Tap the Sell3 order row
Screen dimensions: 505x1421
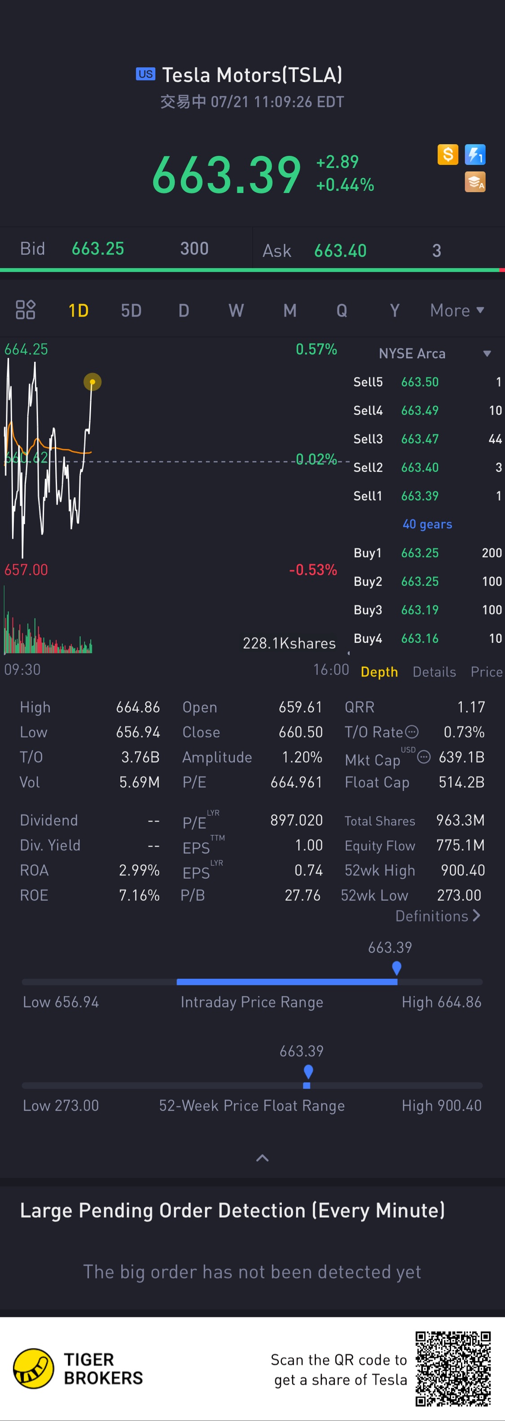point(427,439)
